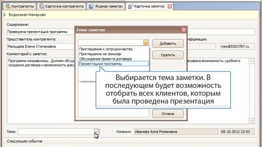Viewport: 262px width, 147px height.
Task: Click the email field mes@9263787.ru
Action: (x=237, y=46)
